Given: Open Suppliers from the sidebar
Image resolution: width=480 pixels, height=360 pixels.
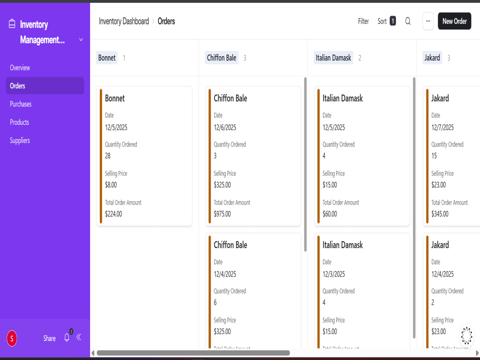Looking at the screenshot, I should point(20,141).
